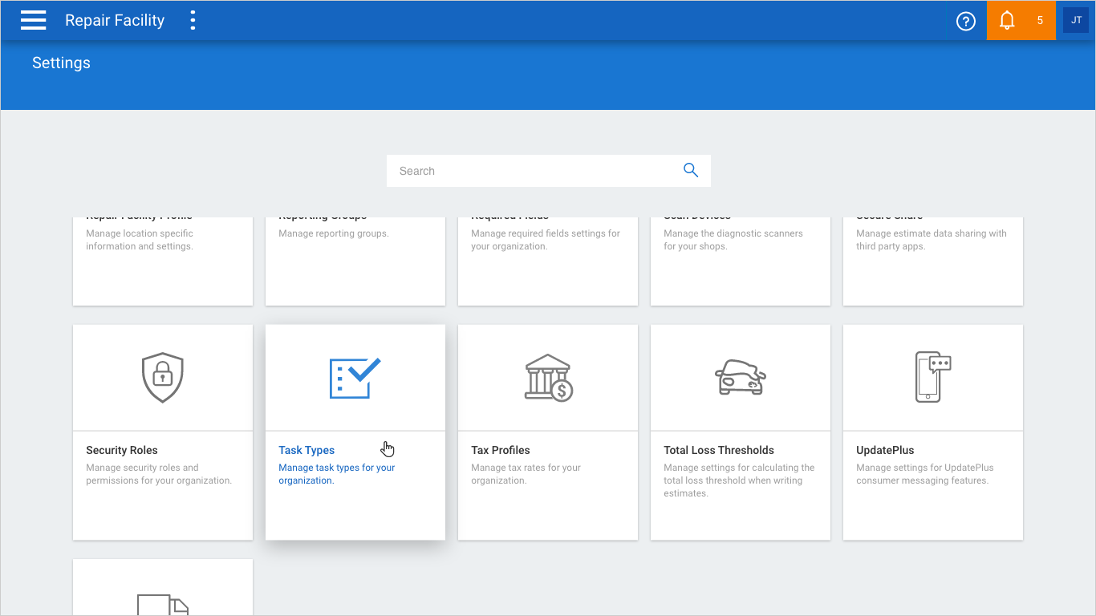Open the help question mark icon
The width and height of the screenshot is (1096, 616).
965,21
